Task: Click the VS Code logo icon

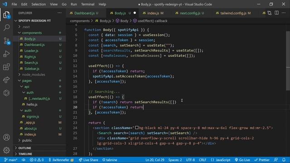Action: tap(5, 4)
